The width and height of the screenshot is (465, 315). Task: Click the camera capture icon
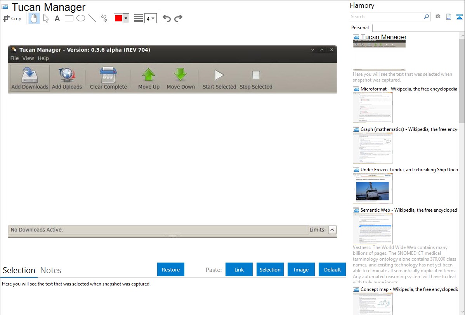coord(438,17)
